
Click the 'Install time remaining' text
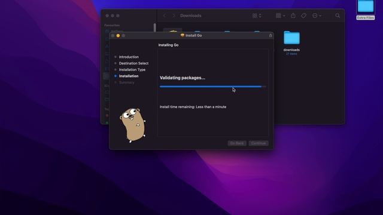(193, 107)
